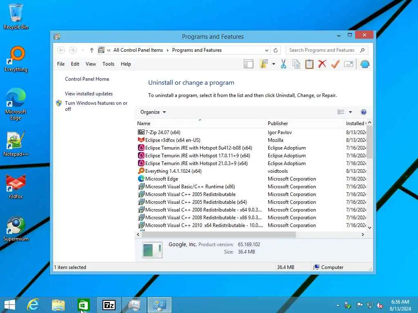Screen dimensions: 418x313
Task: Click the Copy toolbar icon
Action: 296,64
